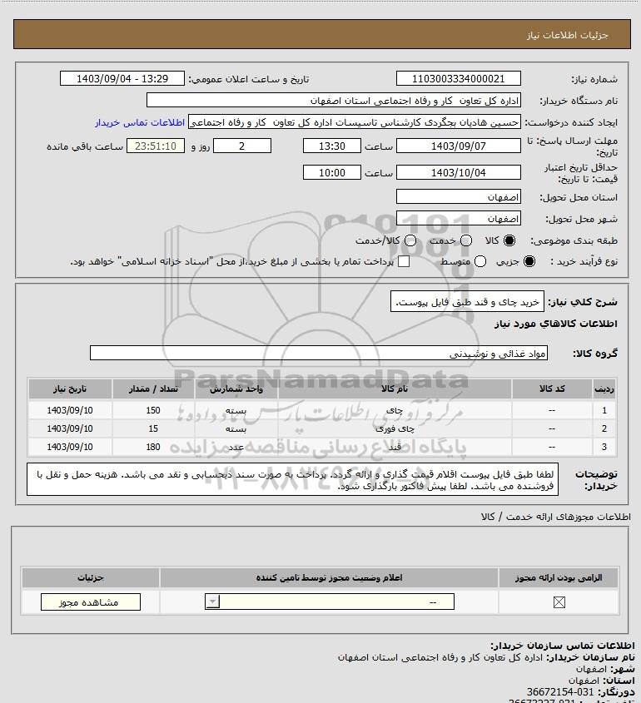
Task: Open the license status dropdown arrow
Action: 212,602
